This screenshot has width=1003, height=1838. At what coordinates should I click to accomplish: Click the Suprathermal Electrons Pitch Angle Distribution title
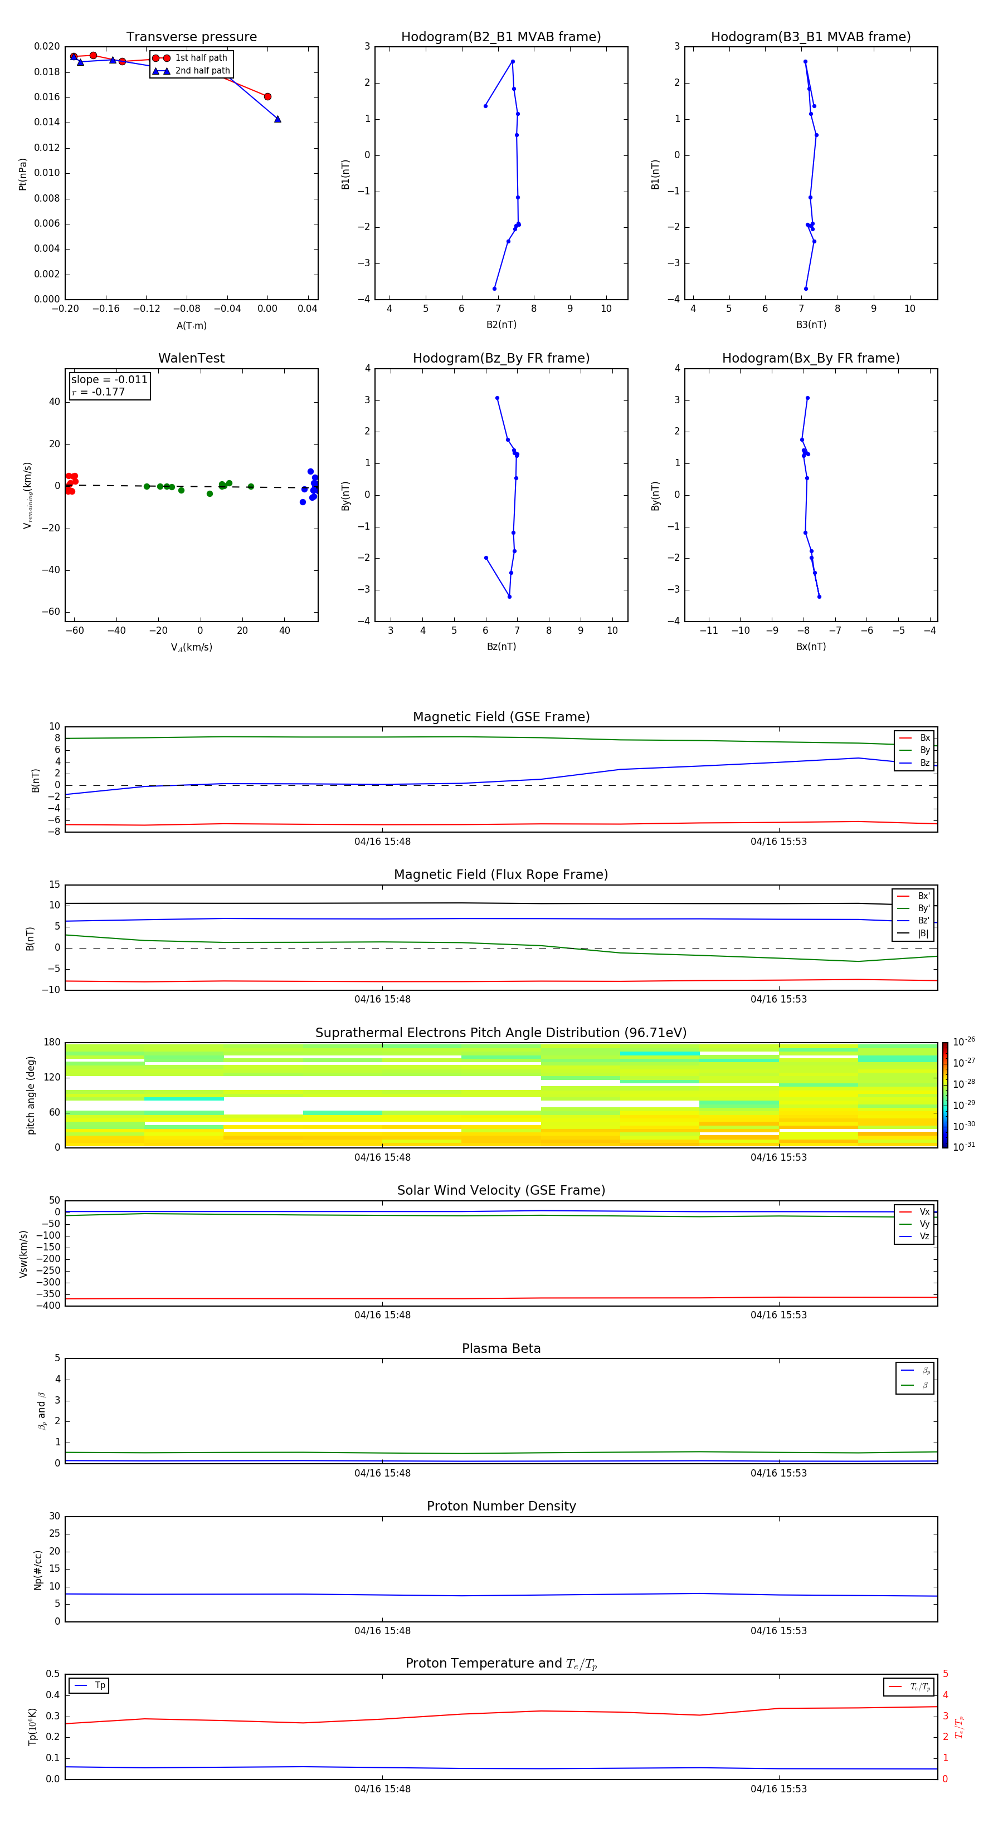click(501, 1033)
